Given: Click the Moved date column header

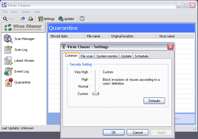Looking at the screenshot, I should click(x=67, y=36).
